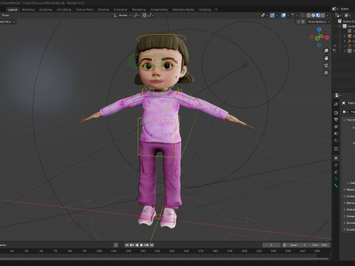Select solid viewport shading

pyautogui.click(x=314, y=16)
